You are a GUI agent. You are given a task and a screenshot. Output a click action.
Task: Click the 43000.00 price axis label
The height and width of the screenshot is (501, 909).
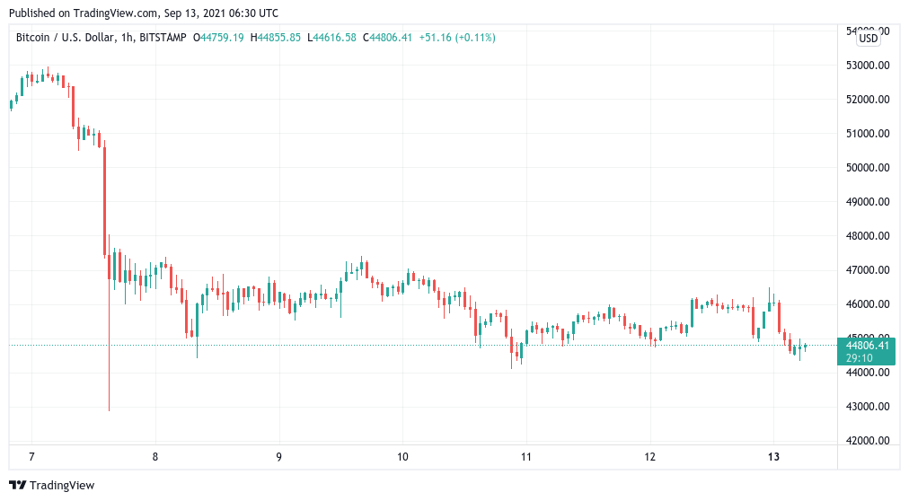868,407
